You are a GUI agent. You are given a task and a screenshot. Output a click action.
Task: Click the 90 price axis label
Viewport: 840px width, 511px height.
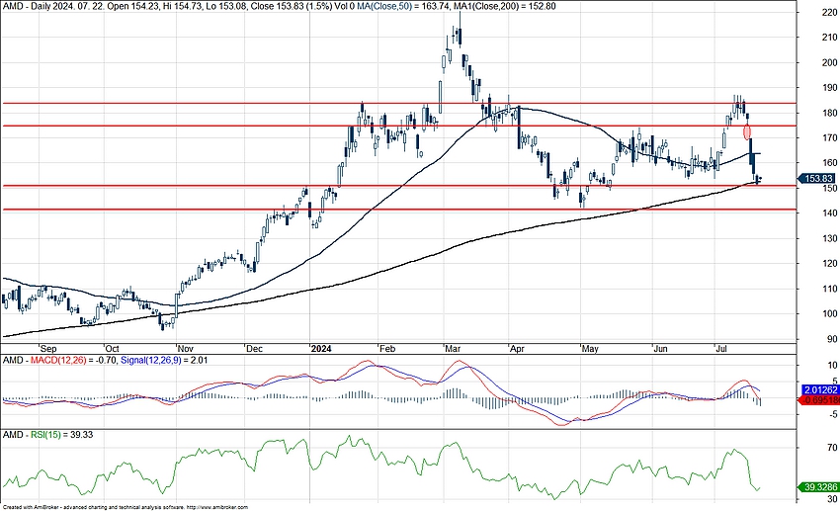coord(831,339)
